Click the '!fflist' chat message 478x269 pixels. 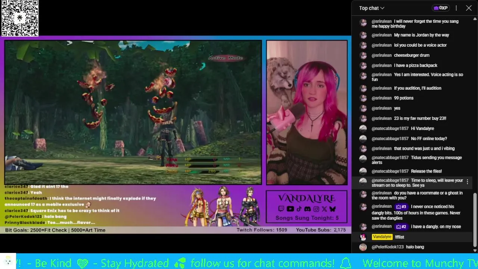coord(400,237)
